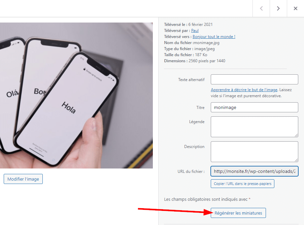The width and height of the screenshot is (304, 225).
Task: Click the Titre label text
Action: click(x=200, y=108)
